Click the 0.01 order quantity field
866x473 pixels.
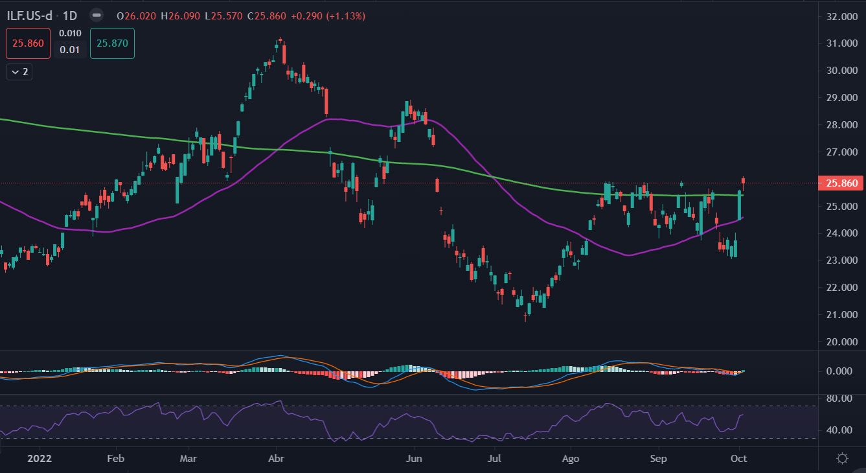[70, 50]
